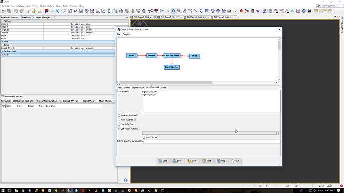The width and height of the screenshot is (344, 193).
Task: Click the eye overlay toolbar icon
Action: click(x=293, y=11)
